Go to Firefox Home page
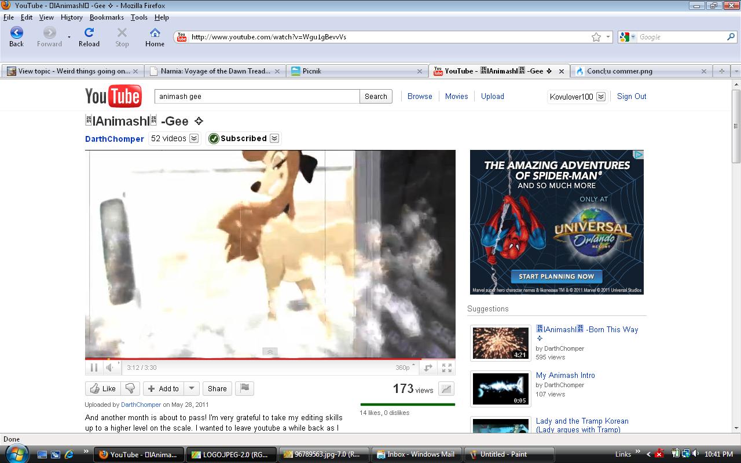 click(x=155, y=36)
